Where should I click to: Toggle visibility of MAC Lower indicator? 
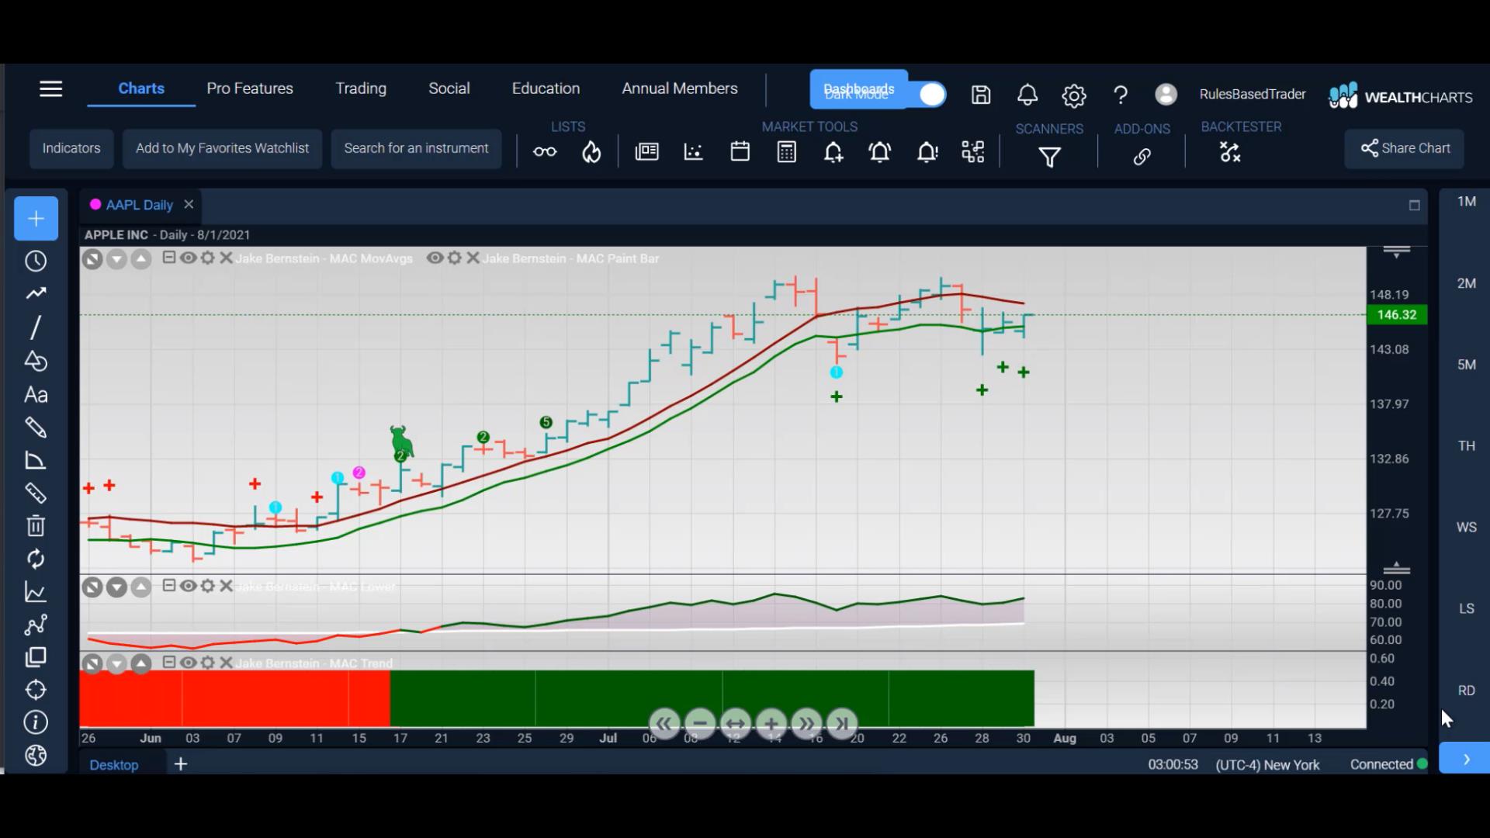tap(188, 586)
